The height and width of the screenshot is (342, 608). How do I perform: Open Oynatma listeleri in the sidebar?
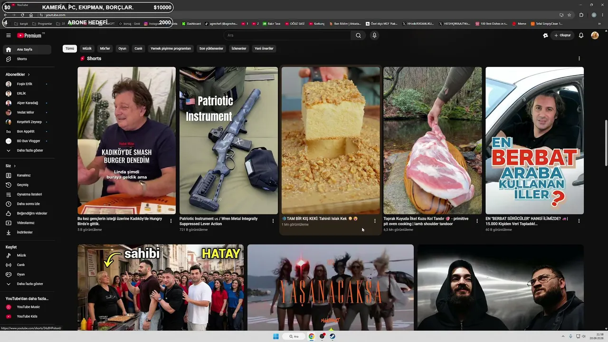coord(27,194)
